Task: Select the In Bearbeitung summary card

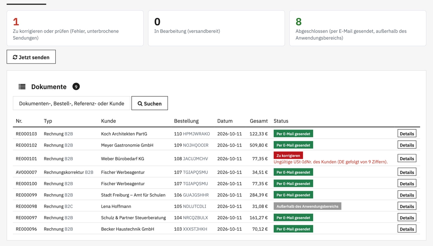Action: point(216,28)
